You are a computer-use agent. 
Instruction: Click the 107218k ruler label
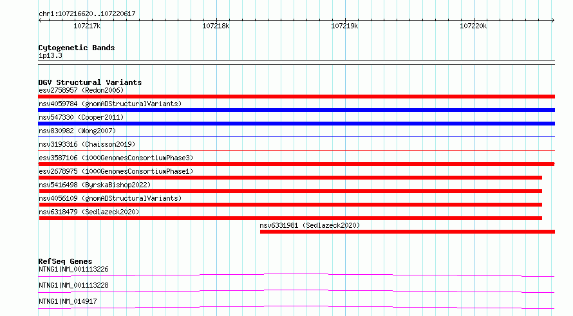tap(216, 26)
